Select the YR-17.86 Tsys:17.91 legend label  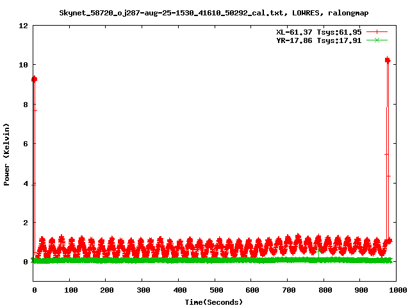click(x=319, y=40)
